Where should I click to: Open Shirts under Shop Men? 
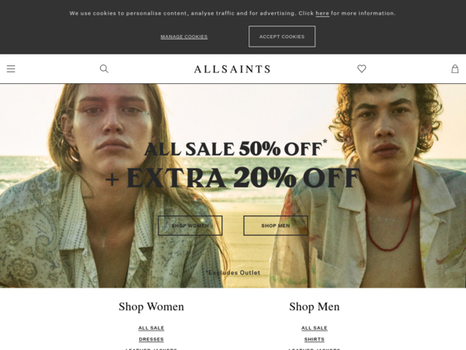tap(314, 339)
